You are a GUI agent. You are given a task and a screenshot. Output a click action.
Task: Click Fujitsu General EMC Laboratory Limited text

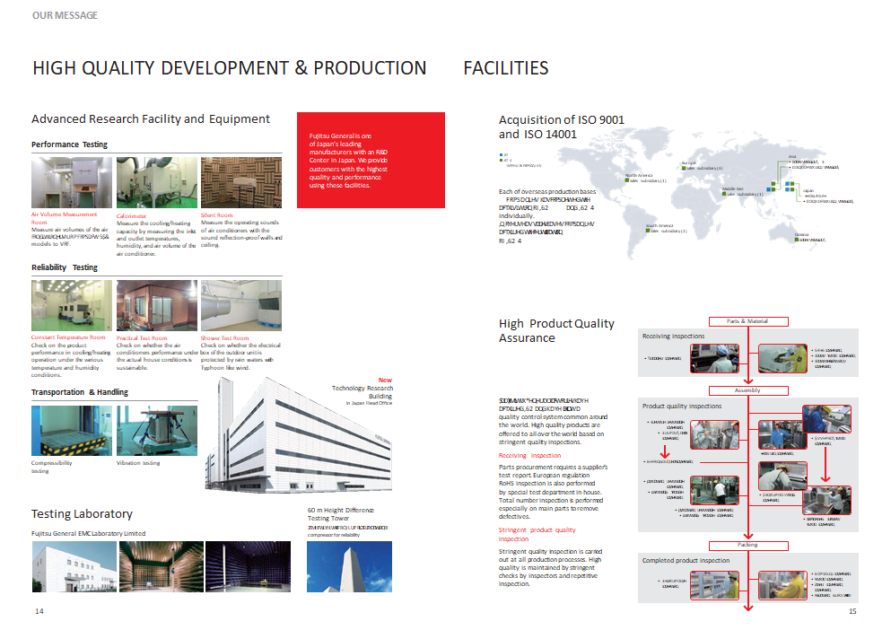(88, 533)
